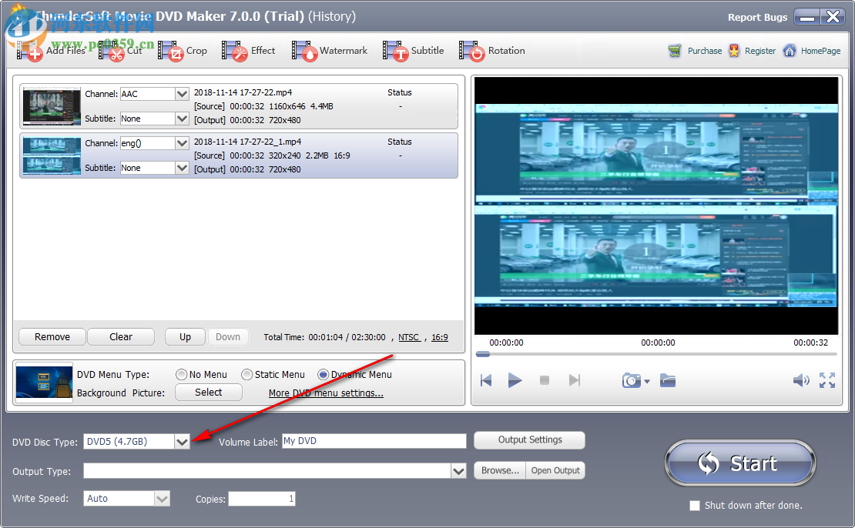Open the Effect editor

point(250,50)
